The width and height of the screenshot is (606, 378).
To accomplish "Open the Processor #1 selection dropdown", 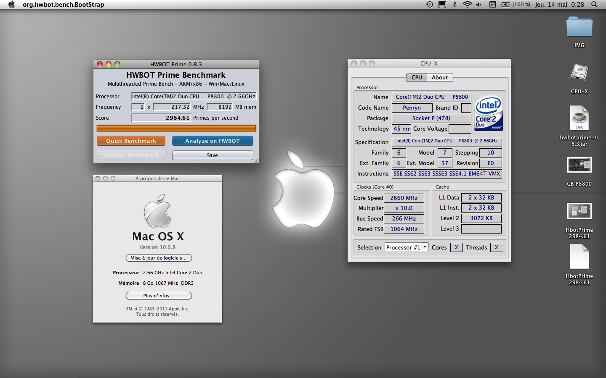I will 407,247.
